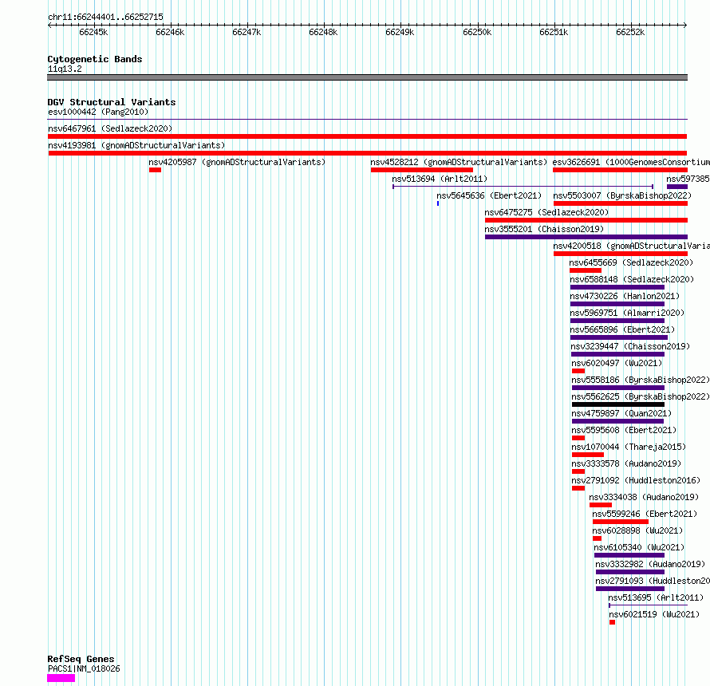This screenshot has height=686, width=710.
Task: Click the nsv6475275 (Sedlazeck2020) label
Action: pos(546,212)
